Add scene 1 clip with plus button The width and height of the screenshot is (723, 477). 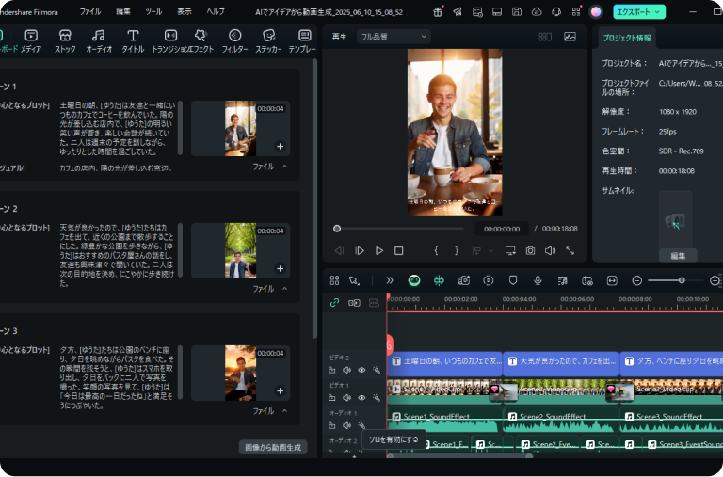coord(280,146)
